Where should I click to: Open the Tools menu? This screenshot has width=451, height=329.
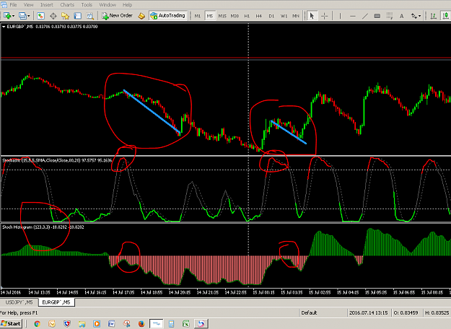point(87,4)
